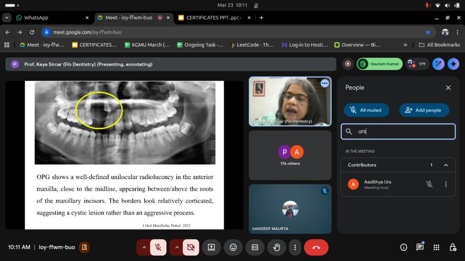Toggle the raise hand button
The width and height of the screenshot is (465, 261).
(277, 247)
